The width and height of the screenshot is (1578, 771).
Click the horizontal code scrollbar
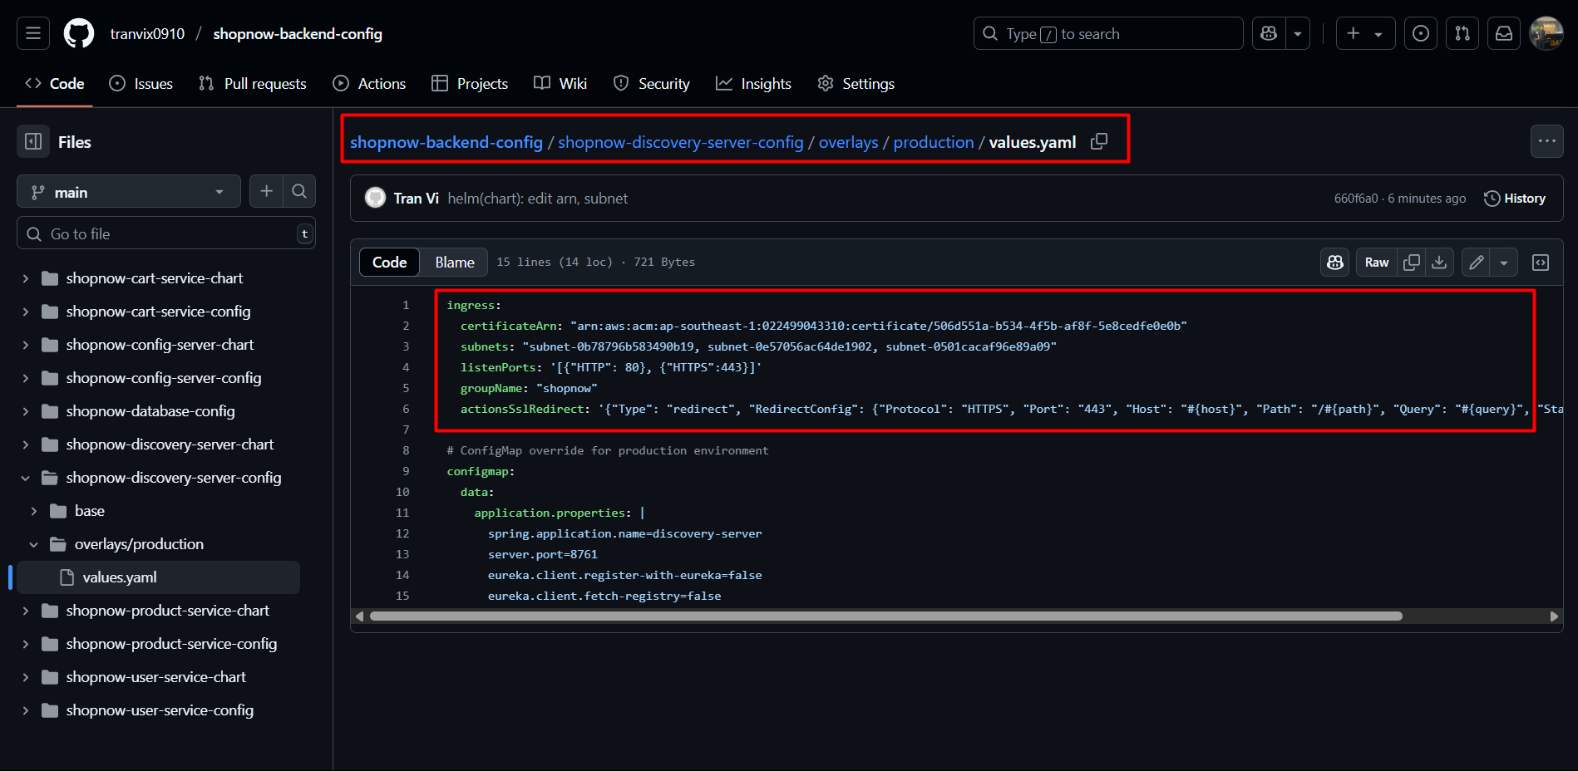pyautogui.click(x=885, y=616)
